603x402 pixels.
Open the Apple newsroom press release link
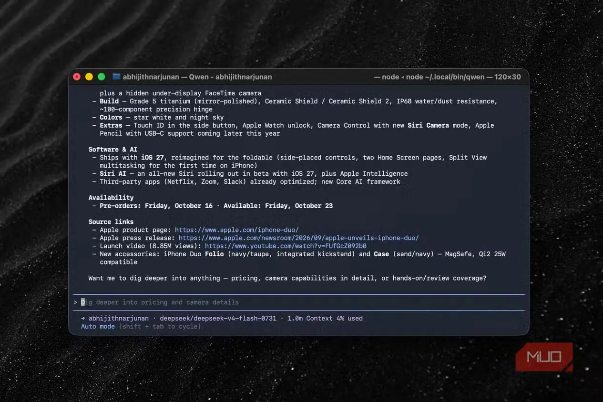299,238
